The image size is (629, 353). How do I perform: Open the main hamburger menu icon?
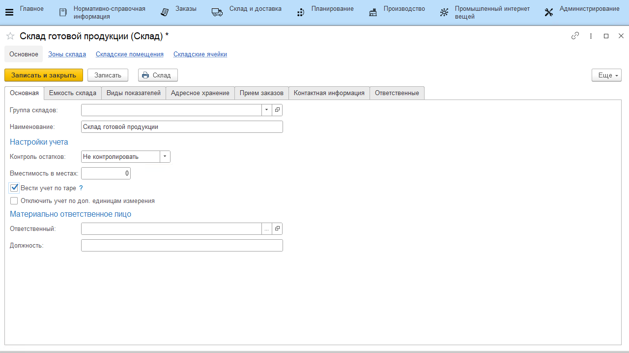coord(9,12)
